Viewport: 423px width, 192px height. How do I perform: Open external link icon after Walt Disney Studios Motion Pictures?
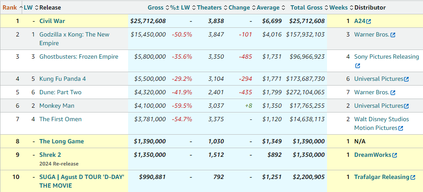pos(401,128)
